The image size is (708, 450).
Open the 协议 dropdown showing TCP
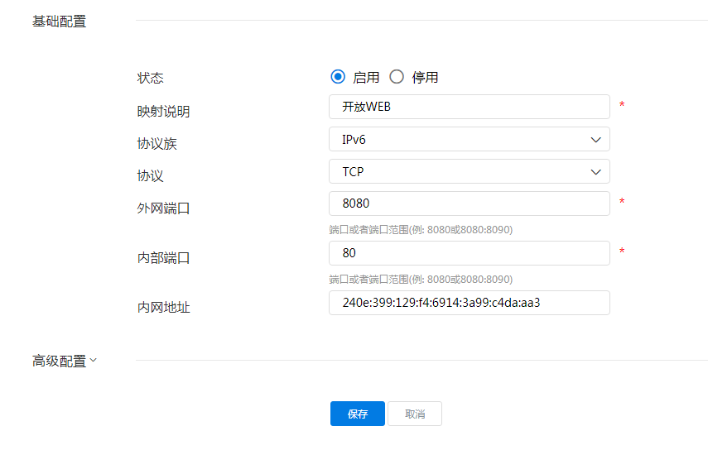coord(469,171)
